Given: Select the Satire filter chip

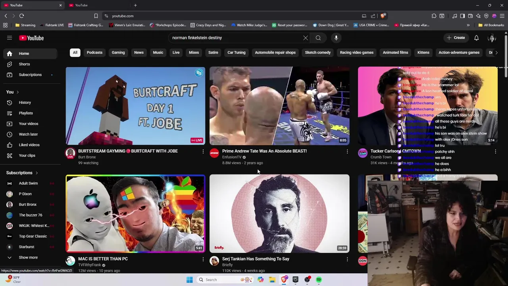Looking at the screenshot, I should click(213, 52).
